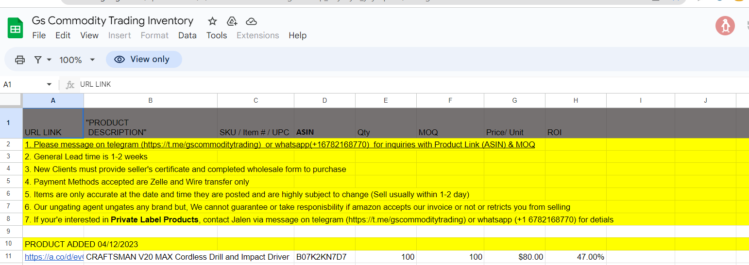This screenshot has height=265, width=749.
Task: Click the add to Drive shortcut icon
Action: pyautogui.click(x=232, y=21)
